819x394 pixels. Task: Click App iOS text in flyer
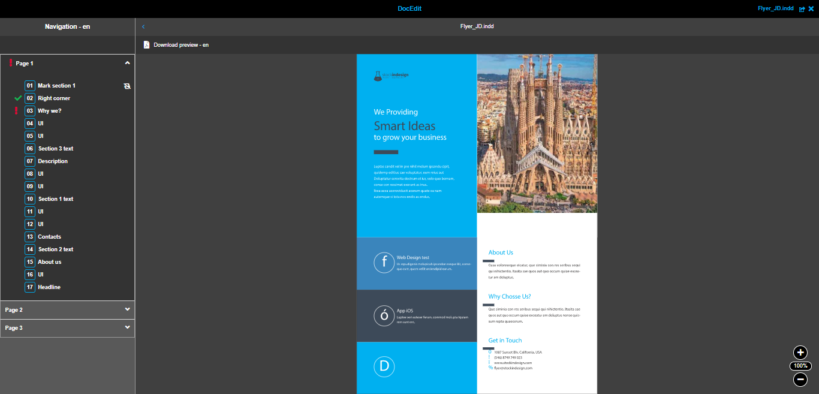click(405, 311)
